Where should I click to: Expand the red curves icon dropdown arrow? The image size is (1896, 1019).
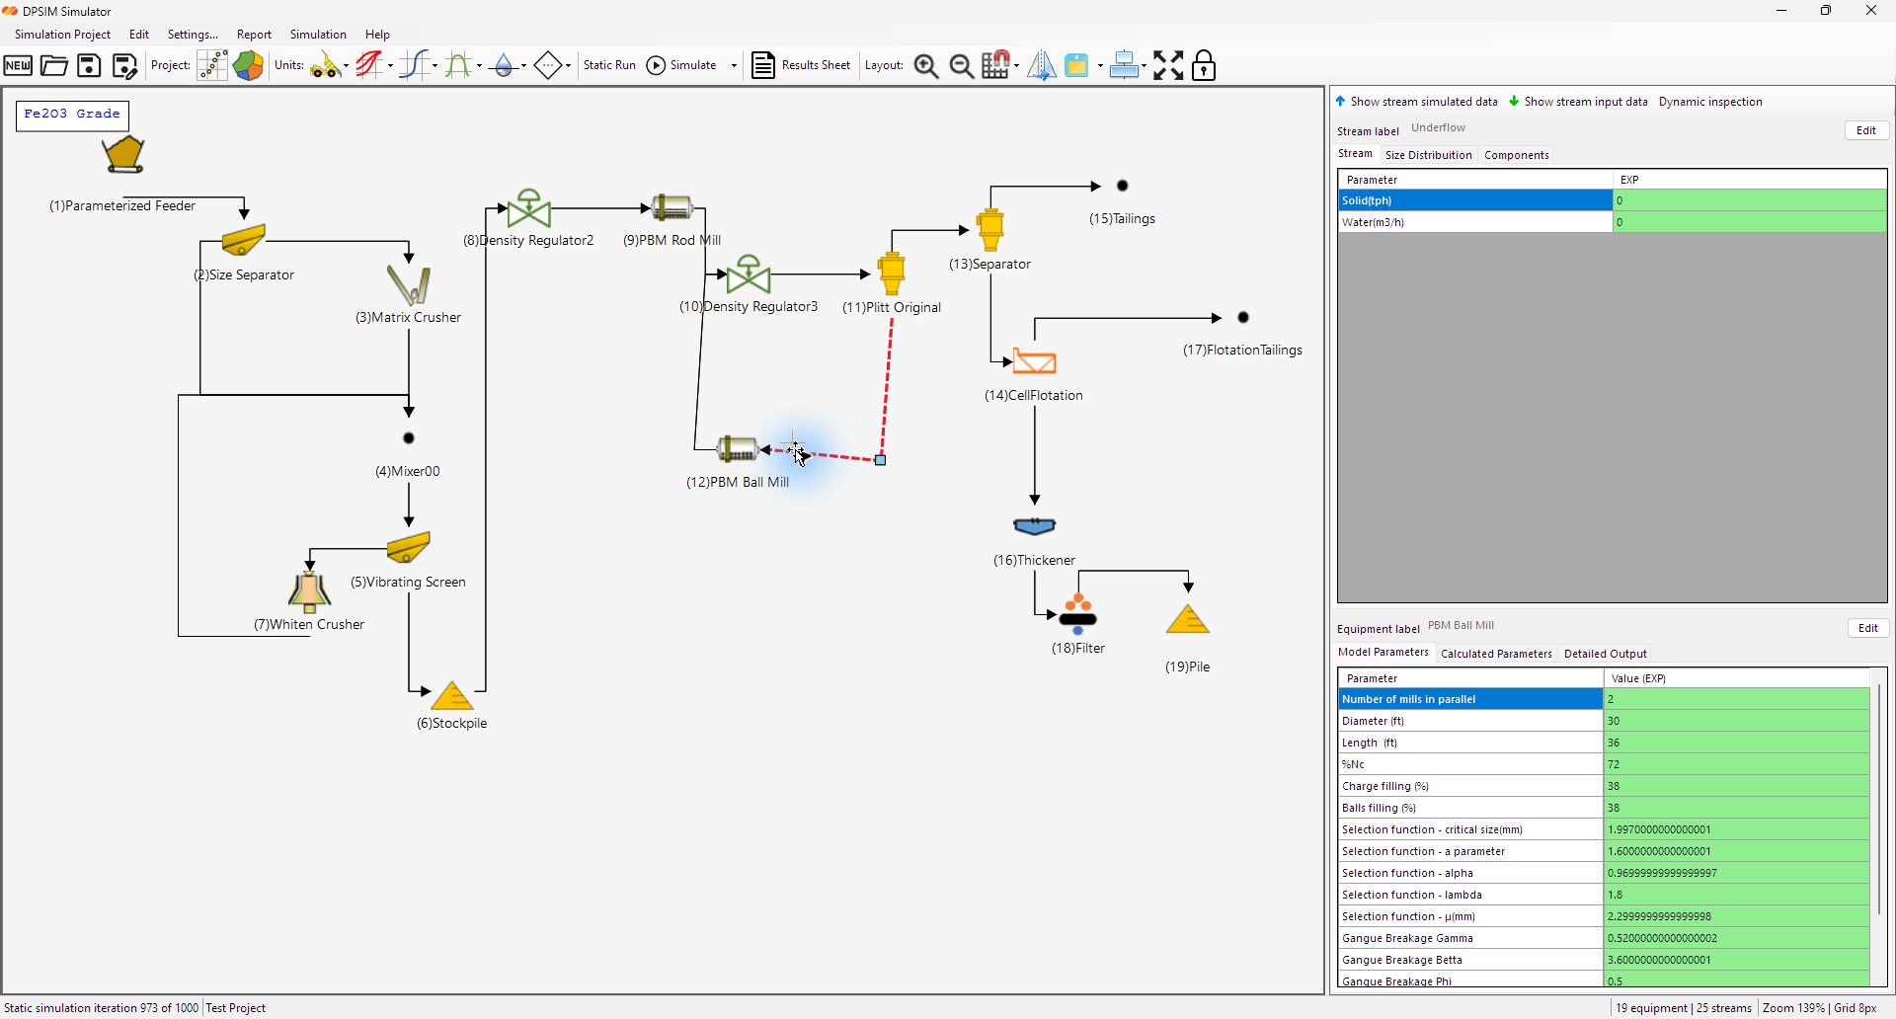coord(390,66)
